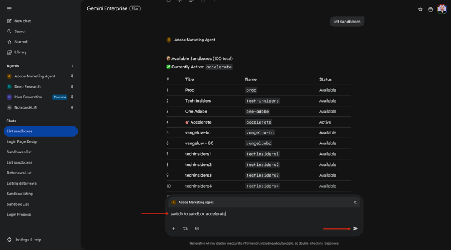
Task: Click the 'techinsiders2' name cell
Action: pos(262,164)
